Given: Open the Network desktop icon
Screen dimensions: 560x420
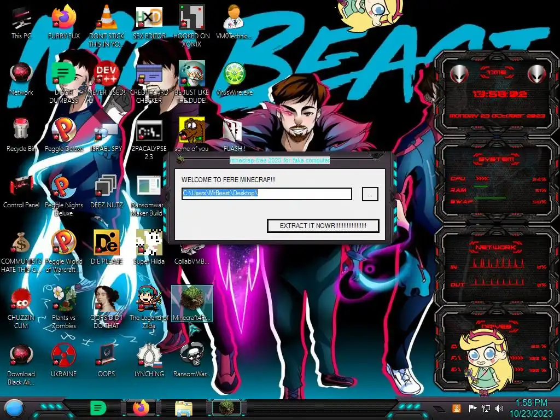Looking at the screenshot, I should [21, 79].
